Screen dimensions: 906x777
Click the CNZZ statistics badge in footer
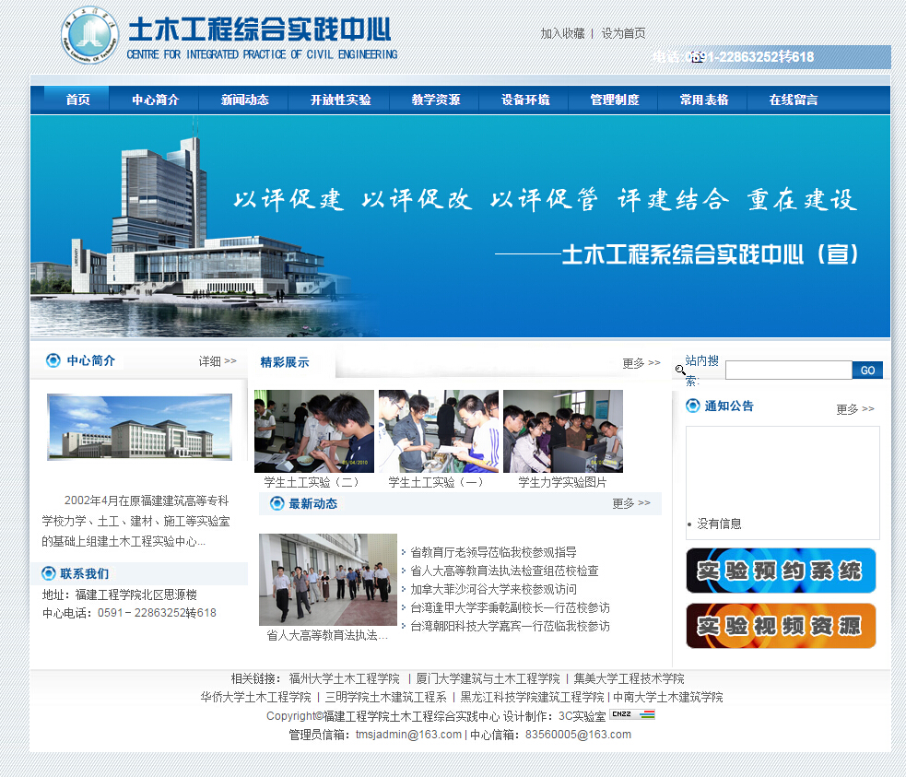[x=632, y=714]
